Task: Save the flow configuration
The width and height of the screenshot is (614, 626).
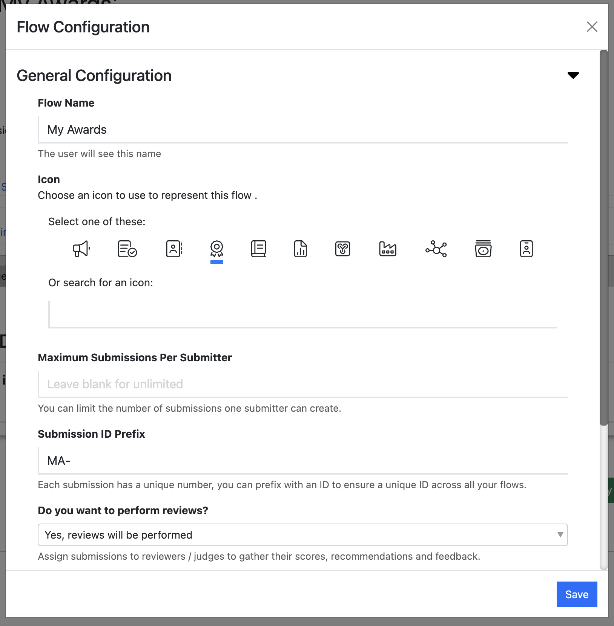Action: pos(577,594)
